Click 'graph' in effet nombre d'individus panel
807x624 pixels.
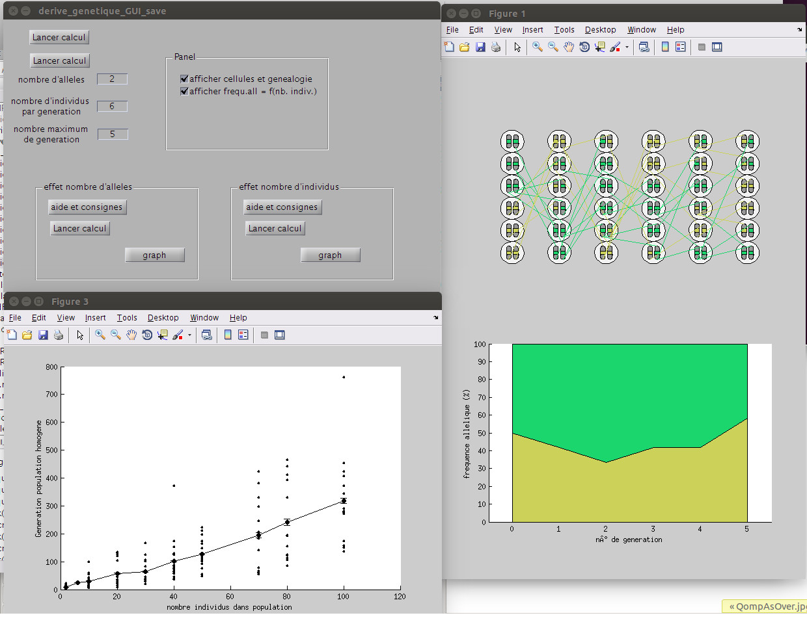(330, 255)
